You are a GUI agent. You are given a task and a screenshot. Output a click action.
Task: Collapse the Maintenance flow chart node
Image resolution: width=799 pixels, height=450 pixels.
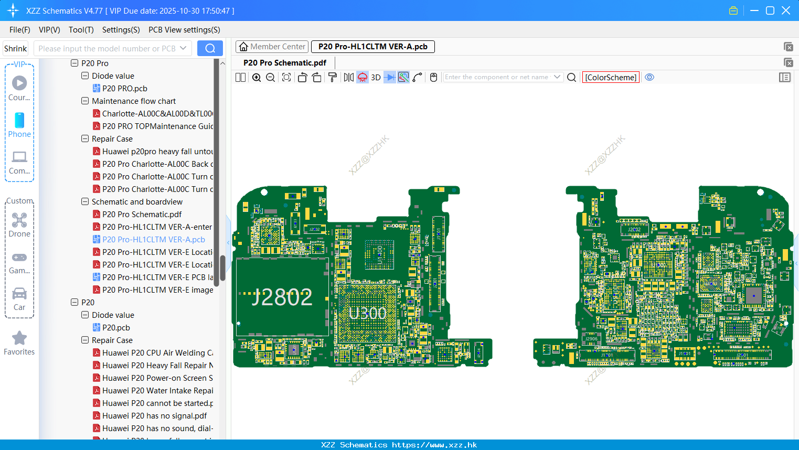pos(85,101)
